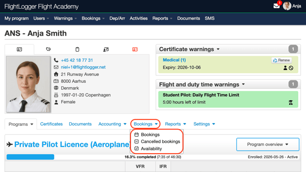The height and width of the screenshot is (172, 306).
Task: Click the Student Pilot Daily Flight Time Limit card
Action: (228, 99)
